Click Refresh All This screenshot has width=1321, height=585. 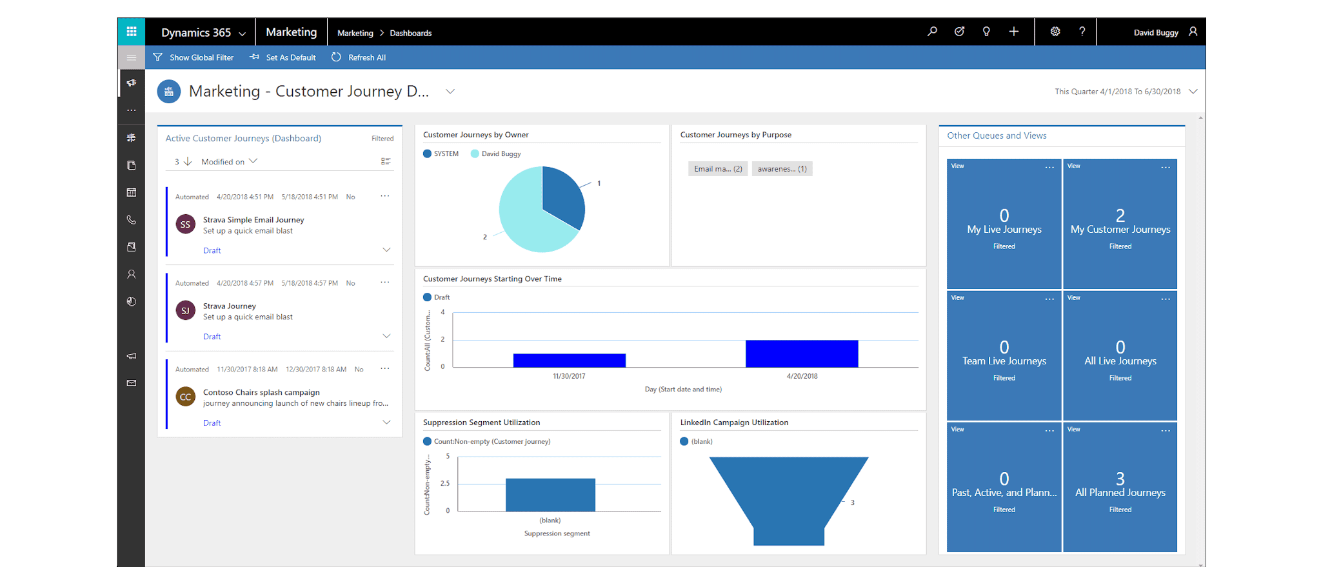tap(359, 57)
